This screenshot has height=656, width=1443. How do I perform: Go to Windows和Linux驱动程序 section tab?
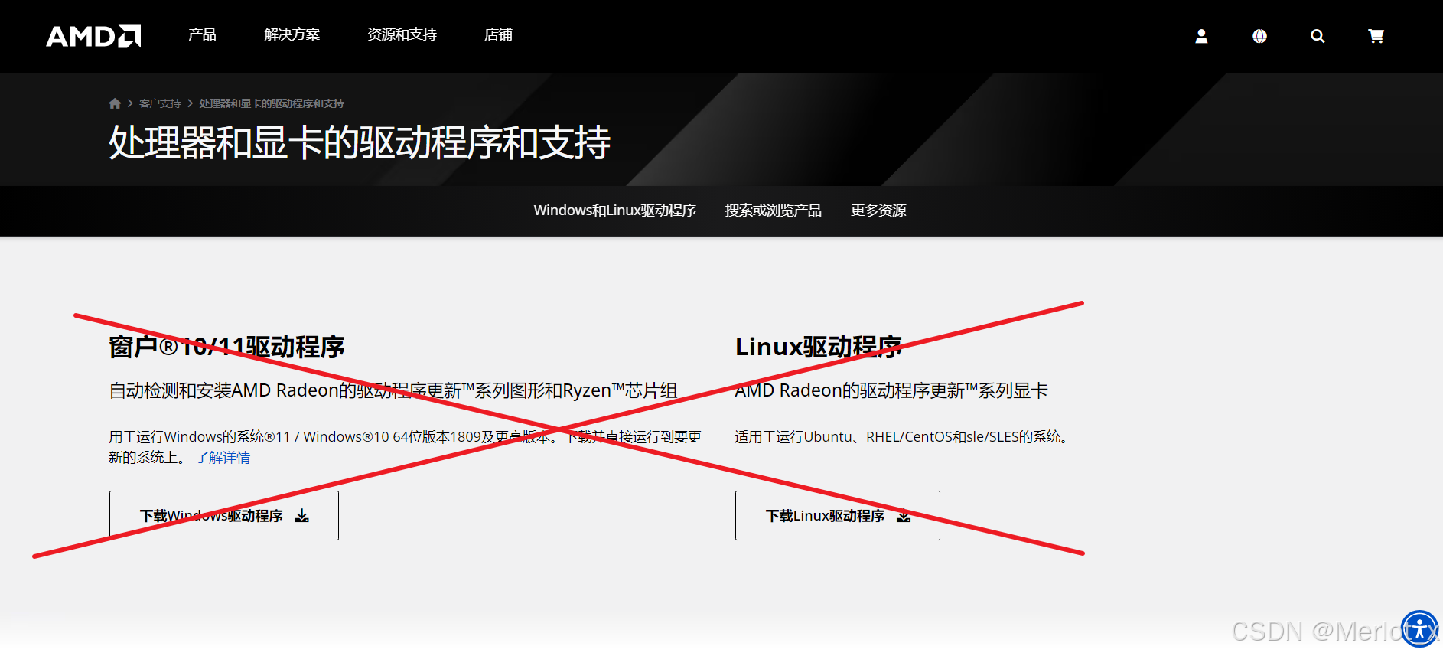click(x=614, y=211)
